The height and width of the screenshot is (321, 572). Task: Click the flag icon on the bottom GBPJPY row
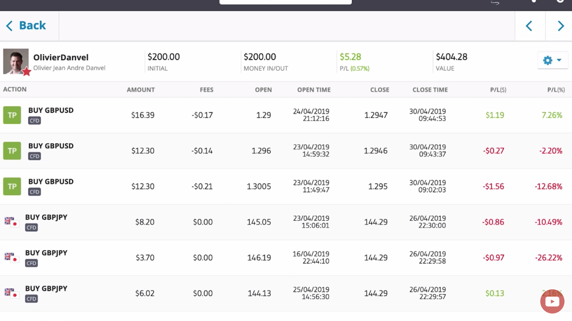(12, 293)
